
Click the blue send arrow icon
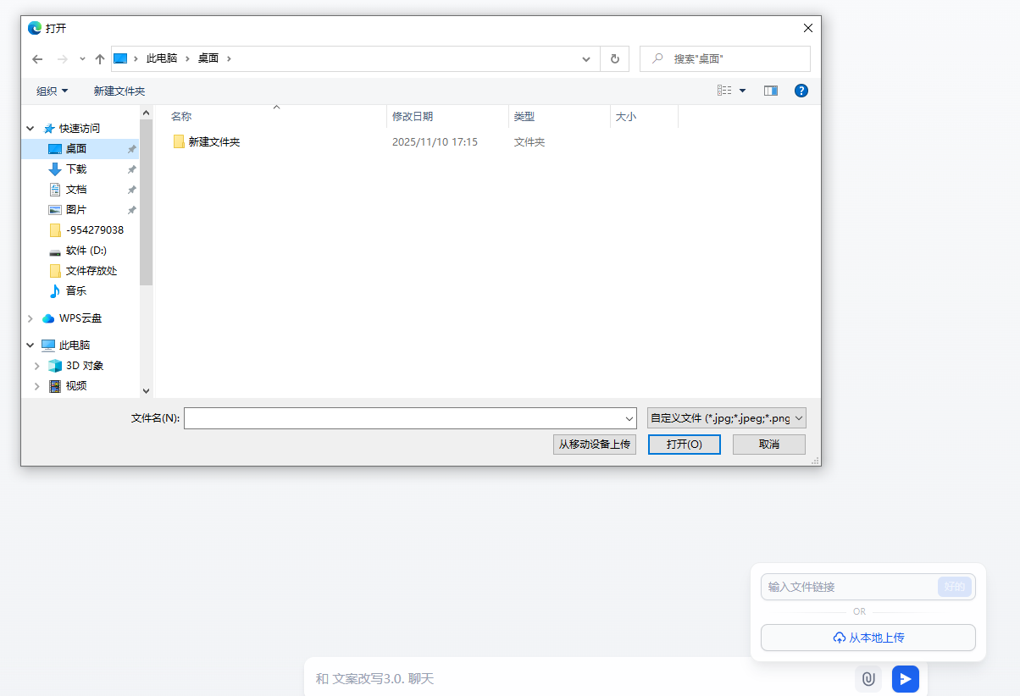click(x=905, y=678)
